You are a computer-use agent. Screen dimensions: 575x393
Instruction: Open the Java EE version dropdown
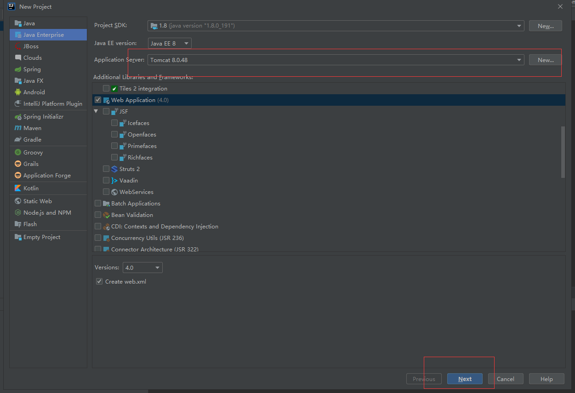coord(170,43)
